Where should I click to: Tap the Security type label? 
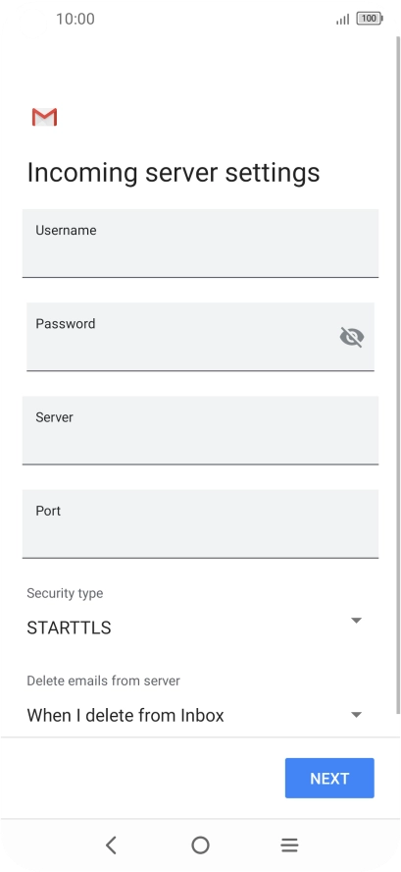[65, 593]
